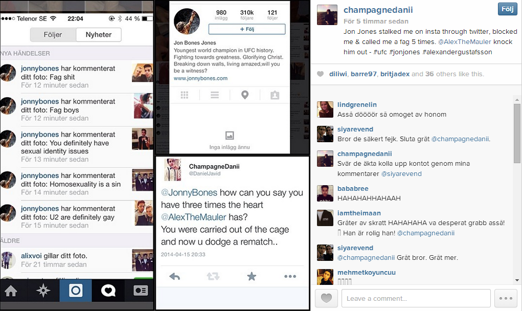Image resolution: width=522 pixels, height=311 pixels.
Task: Open tweet more options ellipsis
Action: [x=290, y=276]
